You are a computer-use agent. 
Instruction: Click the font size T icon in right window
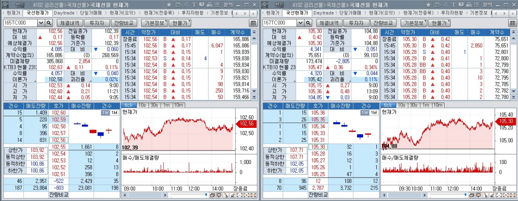tap(454, 5)
